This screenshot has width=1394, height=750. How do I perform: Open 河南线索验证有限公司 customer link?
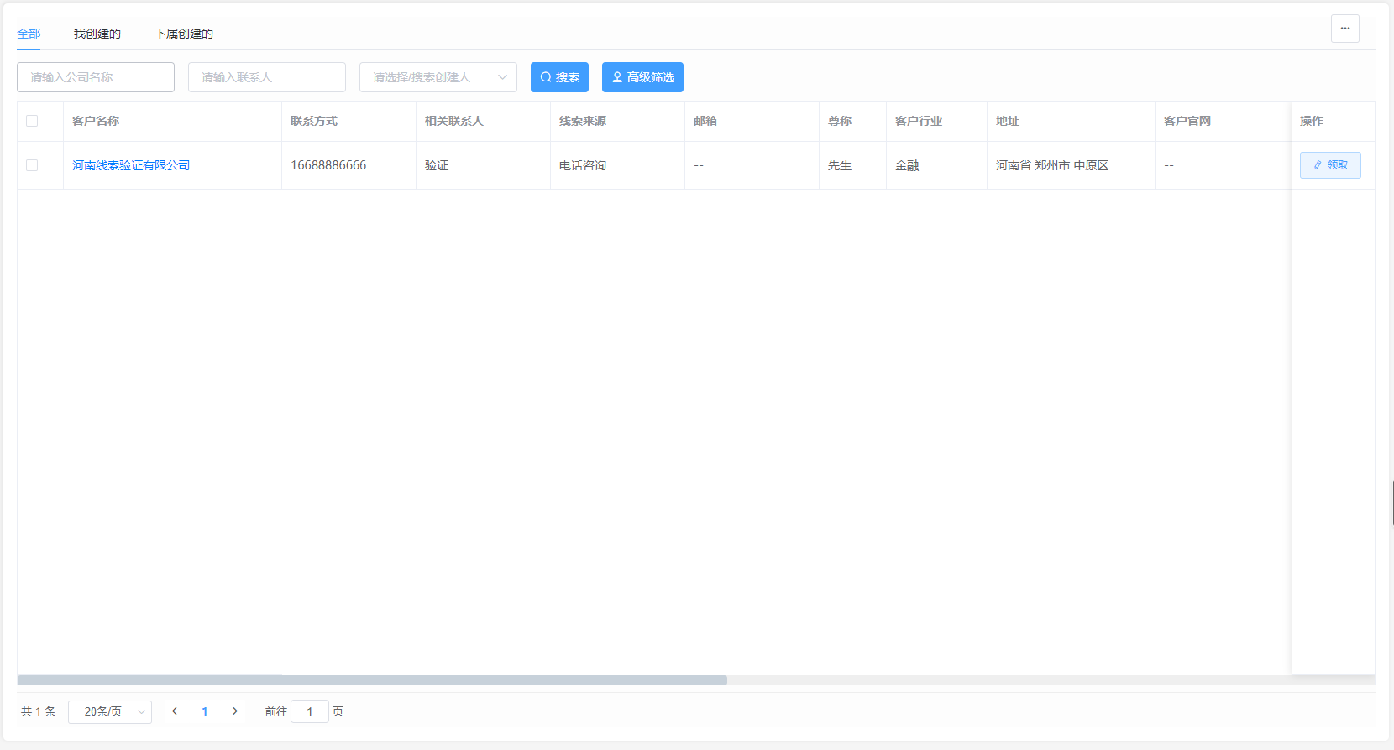click(131, 165)
